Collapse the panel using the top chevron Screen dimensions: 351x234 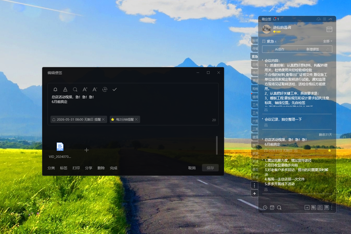pyautogui.click(x=330, y=19)
